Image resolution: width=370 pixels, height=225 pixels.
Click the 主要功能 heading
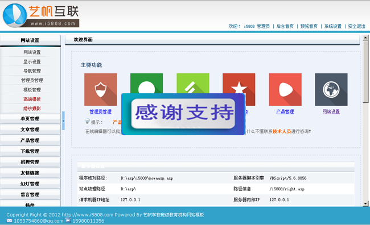[x=91, y=65]
